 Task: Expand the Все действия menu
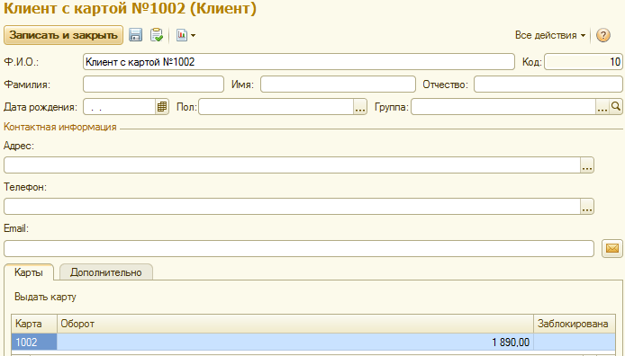tap(550, 35)
